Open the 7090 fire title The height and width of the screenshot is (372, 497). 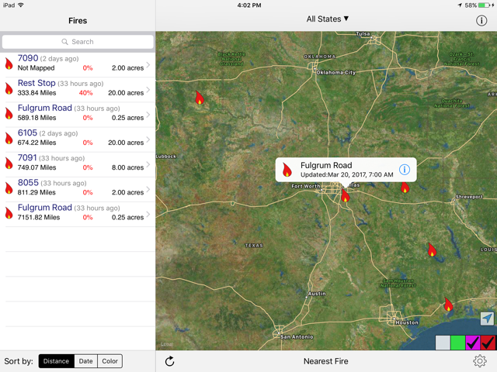pos(28,58)
